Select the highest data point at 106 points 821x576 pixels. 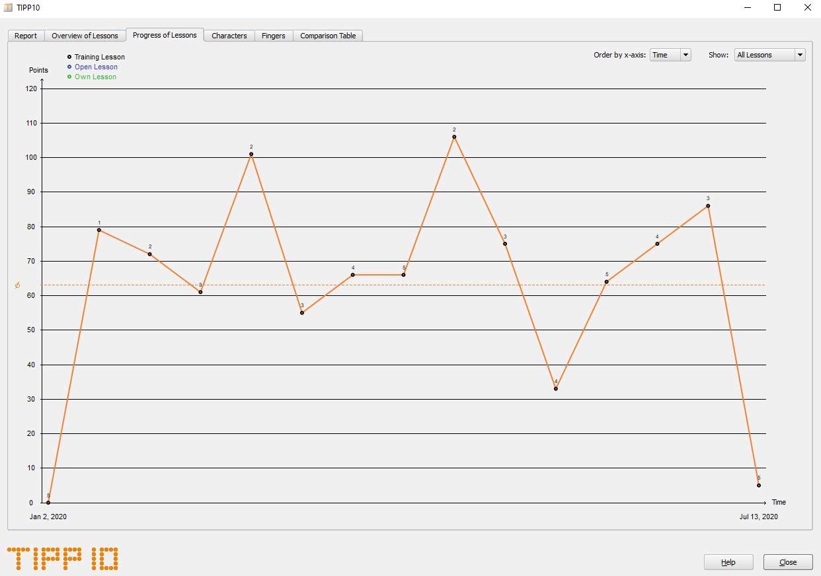[454, 137]
